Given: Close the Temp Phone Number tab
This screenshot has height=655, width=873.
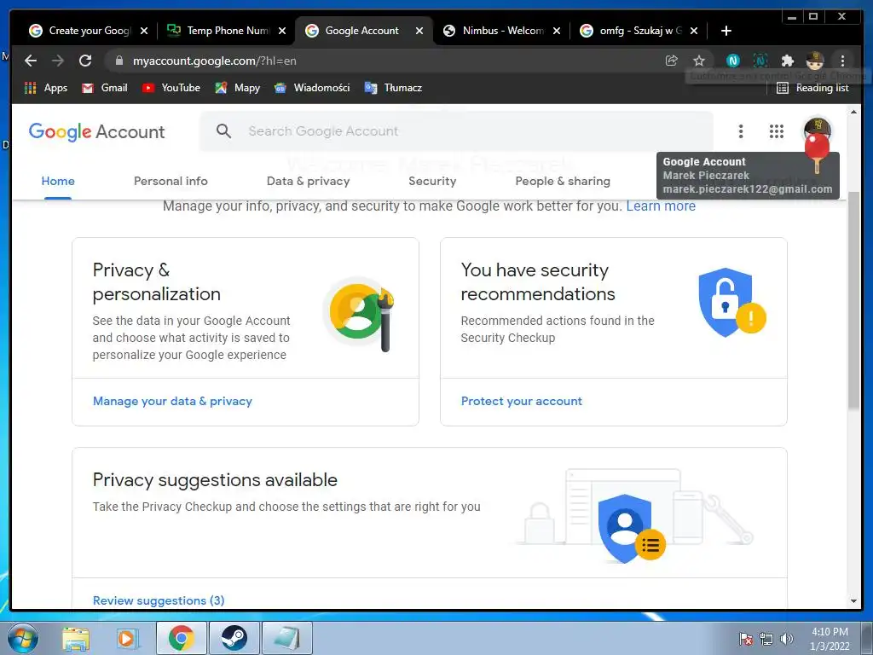Looking at the screenshot, I should [x=282, y=31].
